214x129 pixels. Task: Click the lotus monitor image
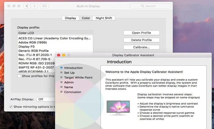(118, 108)
